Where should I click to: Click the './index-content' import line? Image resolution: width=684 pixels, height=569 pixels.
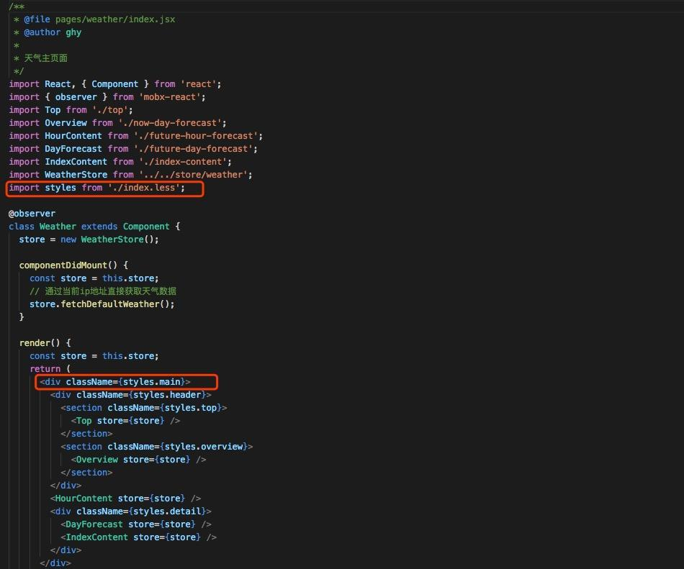click(120, 162)
